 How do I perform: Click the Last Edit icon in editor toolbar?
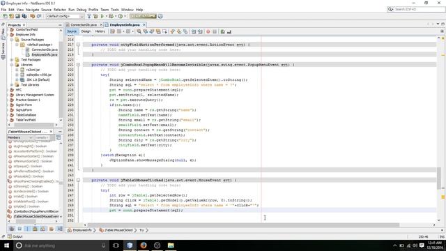tap(112, 31)
